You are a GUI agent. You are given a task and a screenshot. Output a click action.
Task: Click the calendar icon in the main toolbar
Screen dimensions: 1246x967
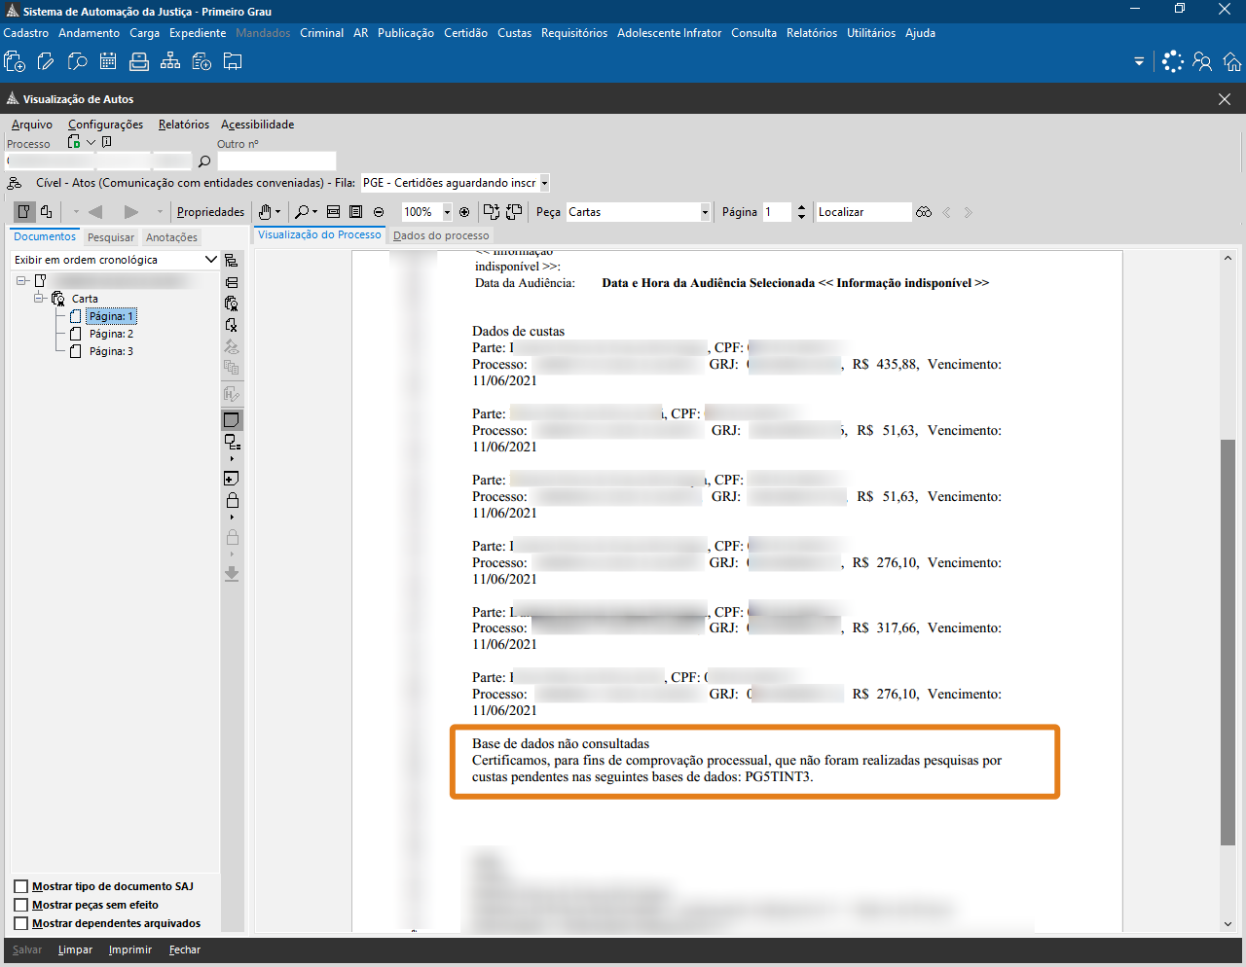108,62
